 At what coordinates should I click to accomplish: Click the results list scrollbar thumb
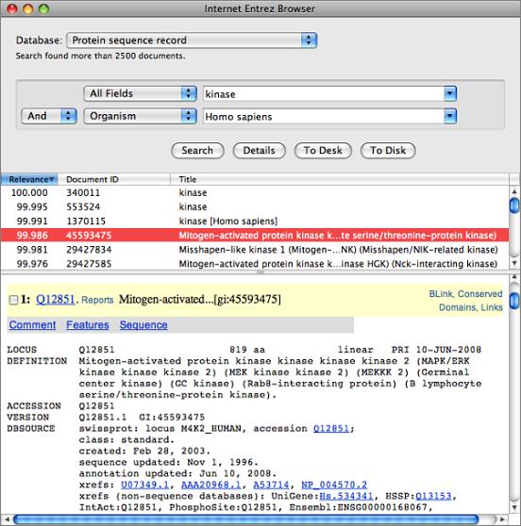coord(514,205)
